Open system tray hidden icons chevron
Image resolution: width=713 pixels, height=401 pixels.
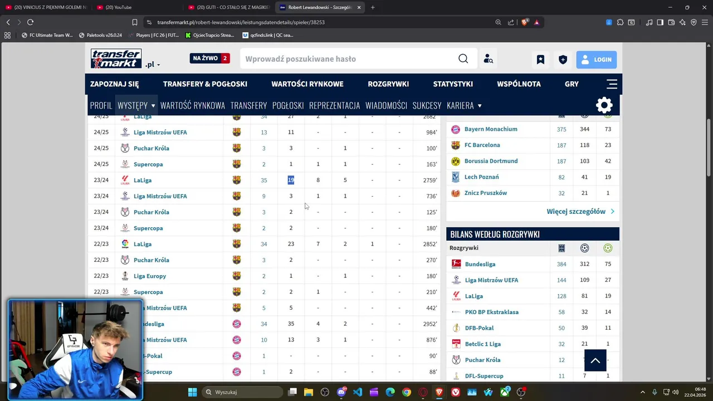pyautogui.click(x=642, y=392)
